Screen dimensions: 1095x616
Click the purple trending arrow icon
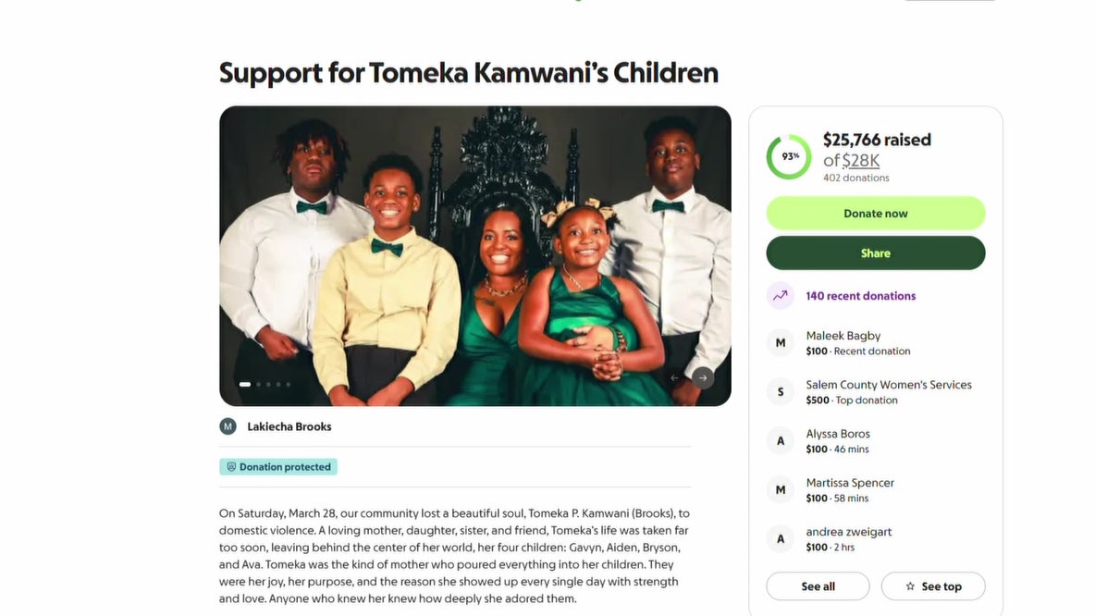781,296
